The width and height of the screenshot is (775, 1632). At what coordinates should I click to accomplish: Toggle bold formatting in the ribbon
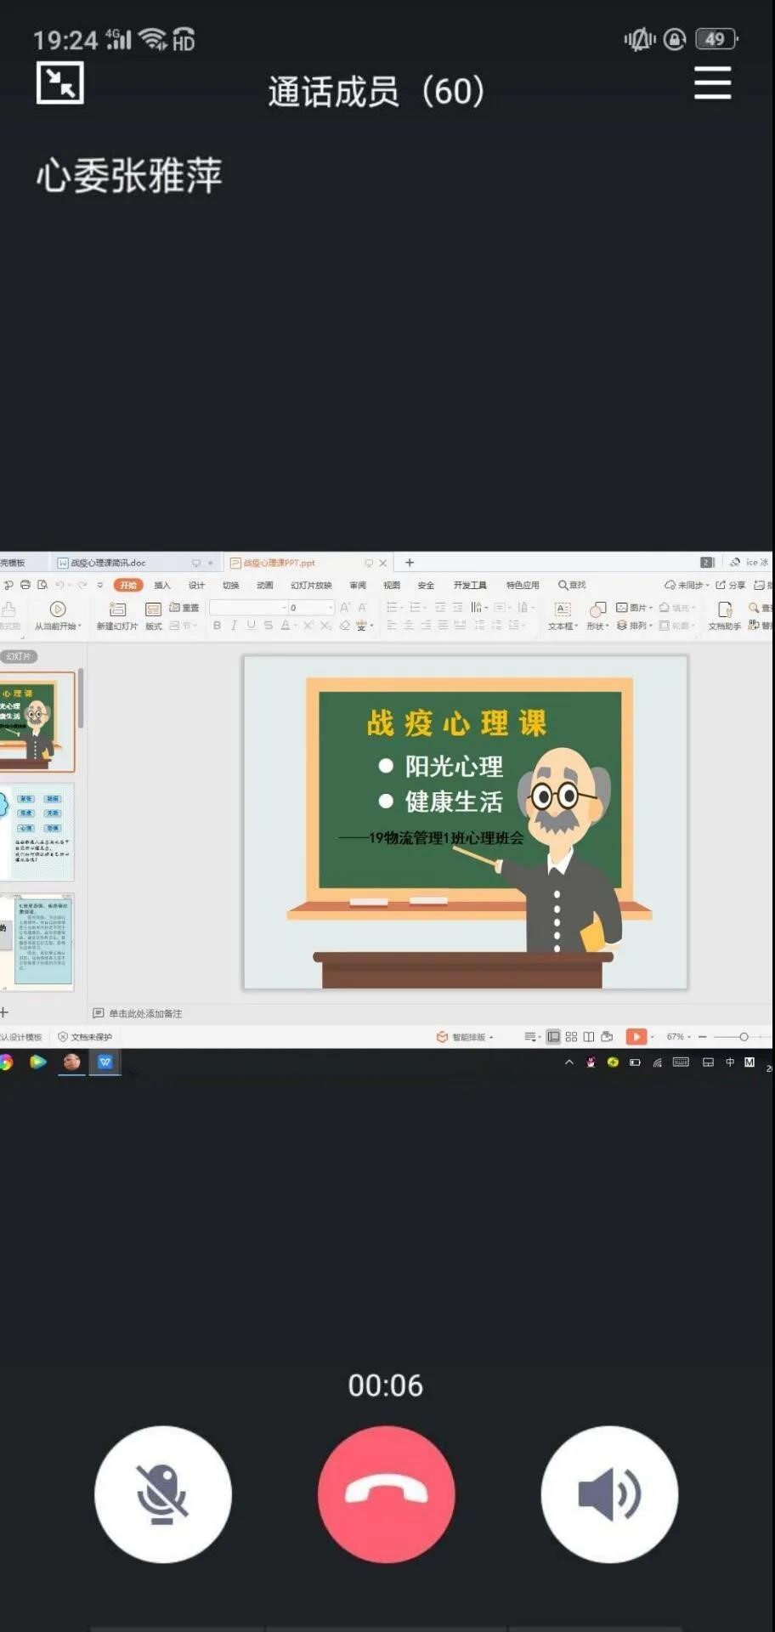[x=217, y=626]
